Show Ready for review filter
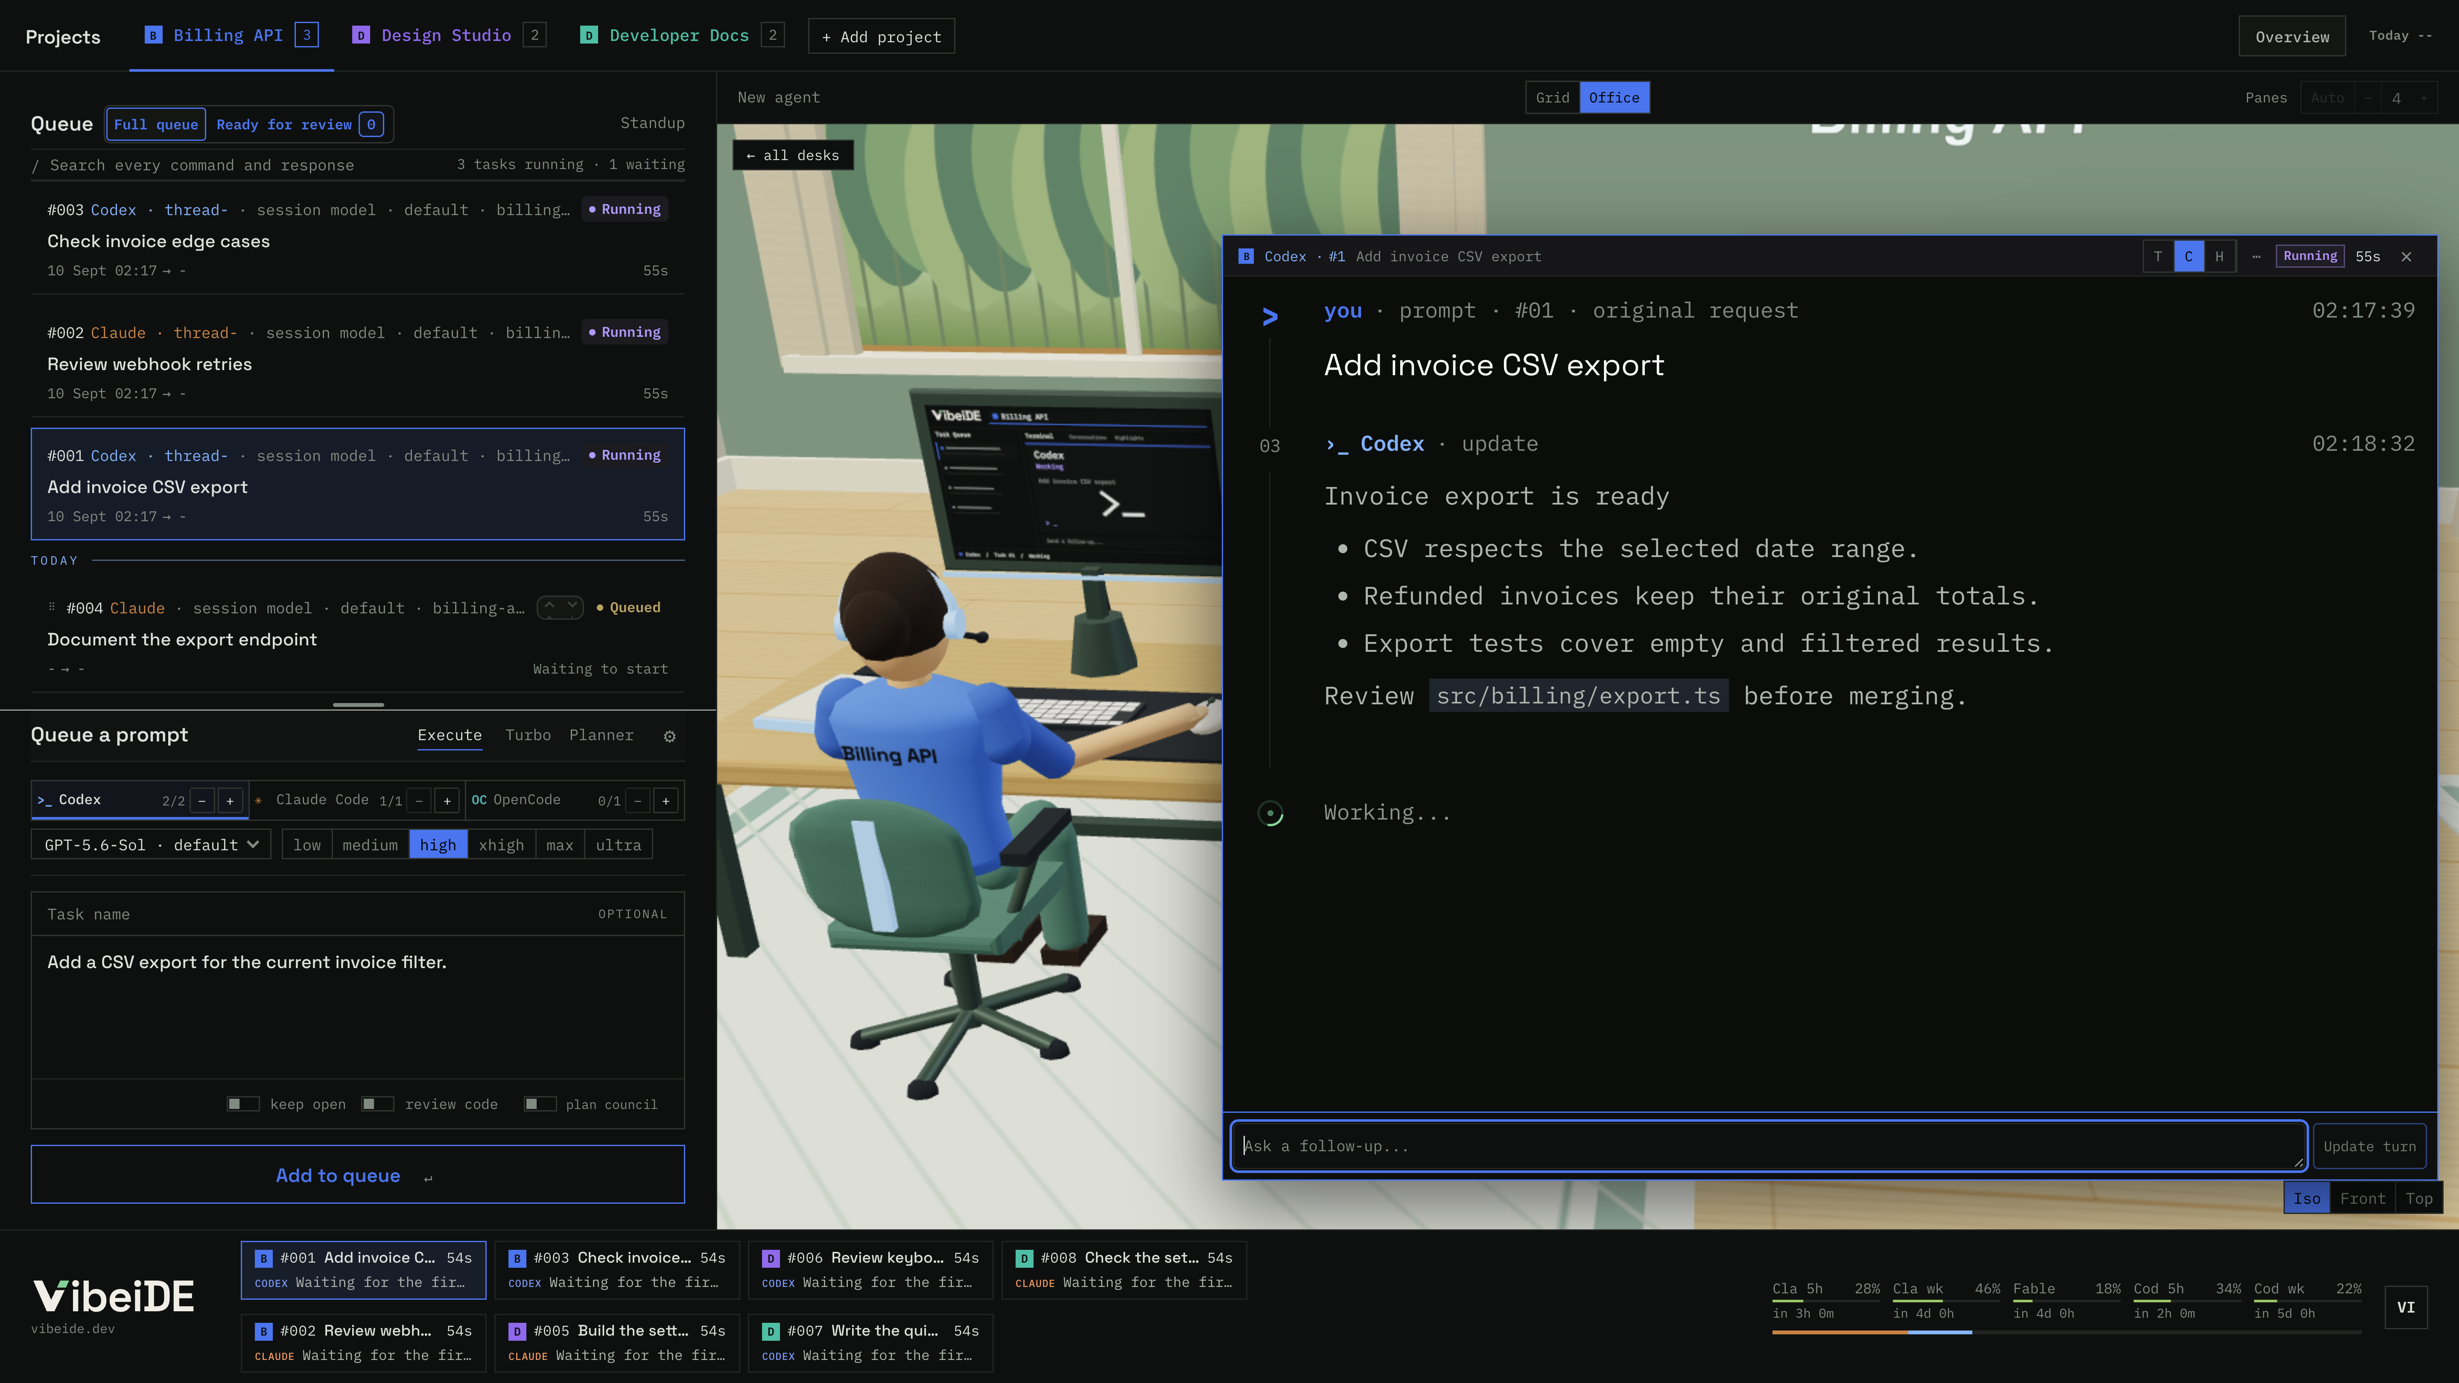The image size is (2459, 1383). point(300,124)
